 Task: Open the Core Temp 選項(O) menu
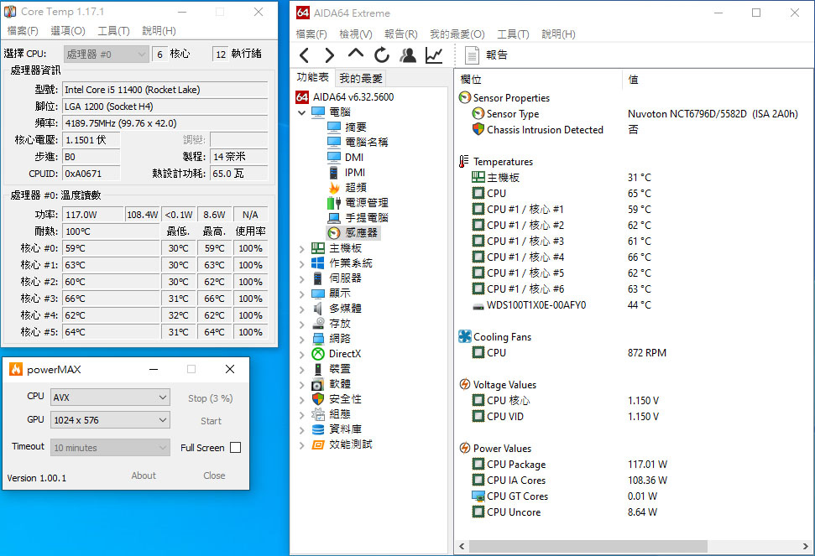pyautogui.click(x=68, y=31)
